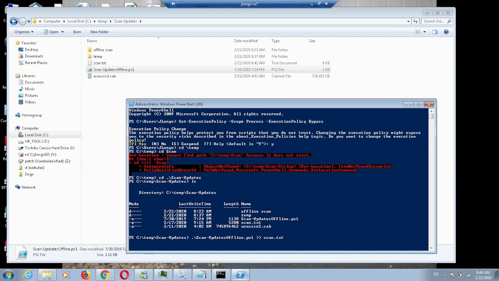Click Computer in the navigation pane
This screenshot has height=281, width=499.
coord(30,128)
